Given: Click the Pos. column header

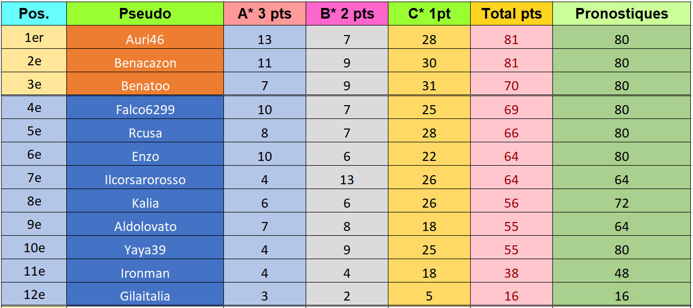Looking at the screenshot, I should coord(34,14).
